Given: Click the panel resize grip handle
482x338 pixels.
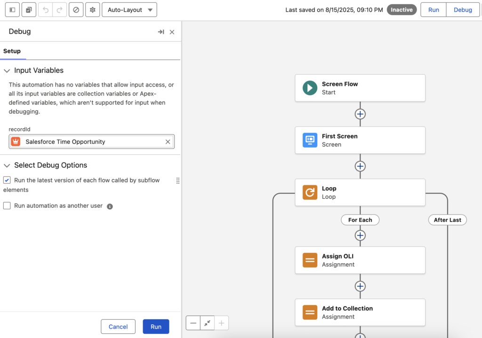Looking at the screenshot, I should [x=178, y=181].
